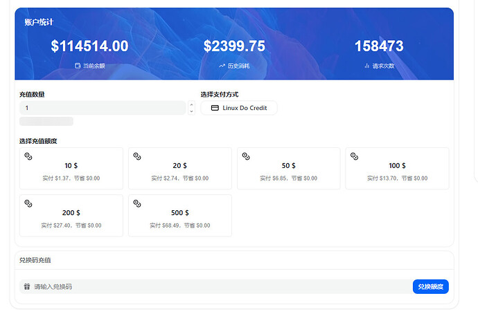
Task: Click the coins icon on 200 $ card
Action: point(28,203)
